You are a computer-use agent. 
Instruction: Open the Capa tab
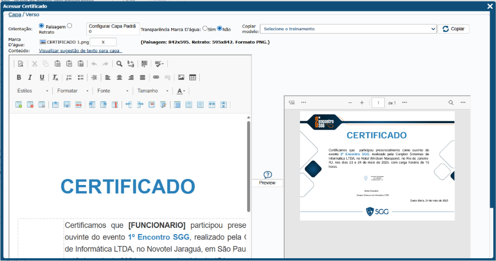(x=14, y=15)
